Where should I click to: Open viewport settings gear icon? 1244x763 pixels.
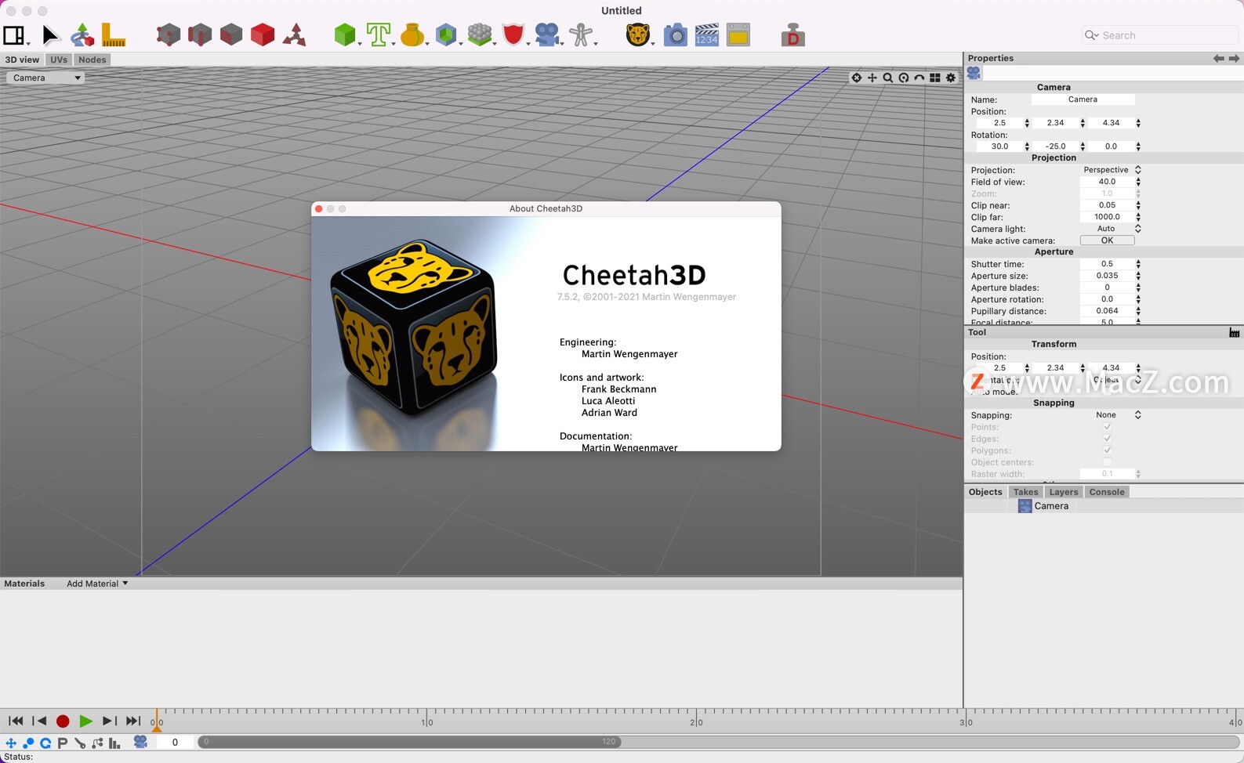click(951, 78)
